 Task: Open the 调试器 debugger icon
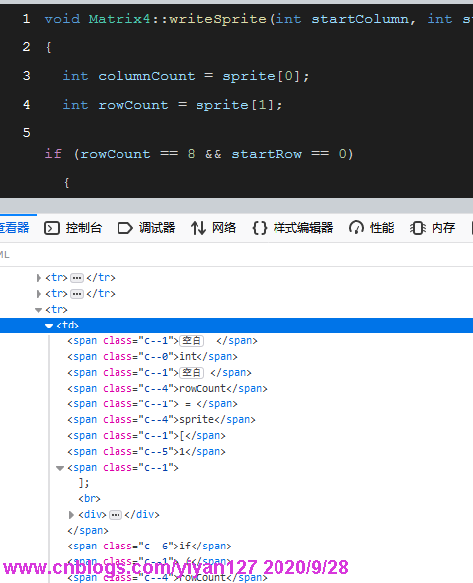pyautogui.click(x=125, y=228)
